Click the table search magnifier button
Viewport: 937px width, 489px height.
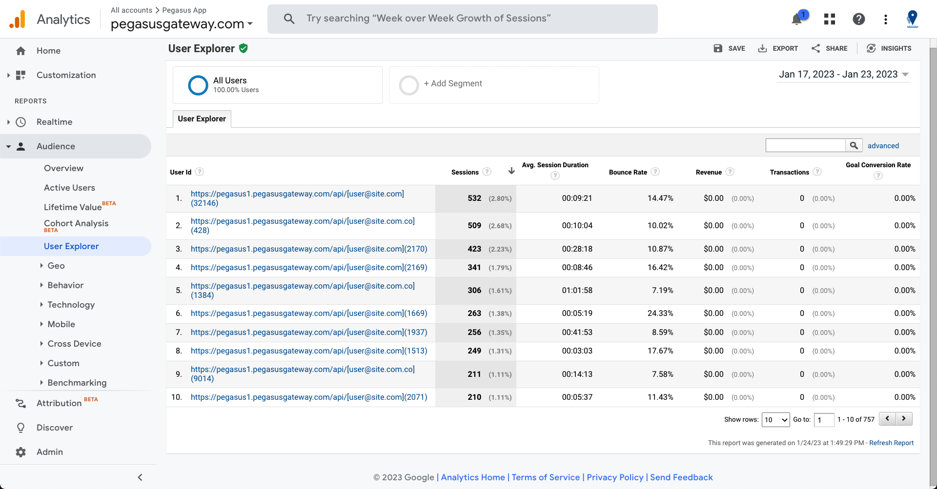(x=854, y=145)
